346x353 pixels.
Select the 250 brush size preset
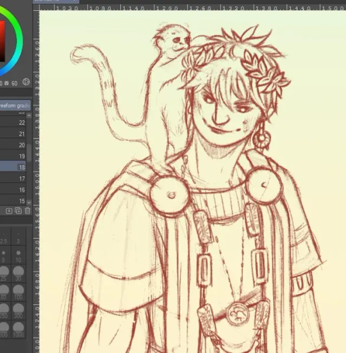point(4,311)
